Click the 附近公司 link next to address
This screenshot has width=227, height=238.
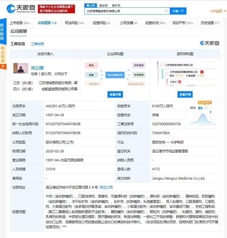106,187
